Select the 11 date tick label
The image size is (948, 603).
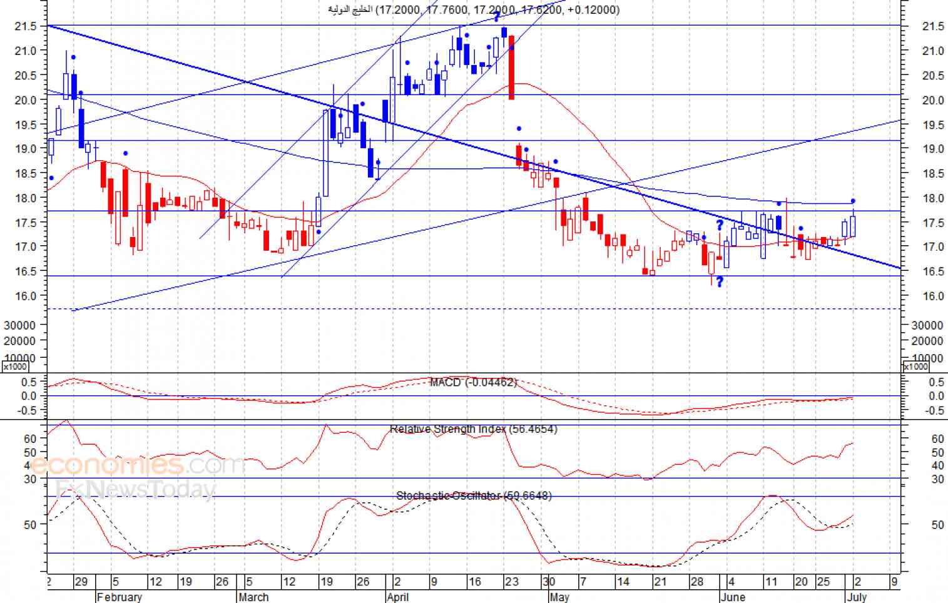[772, 582]
